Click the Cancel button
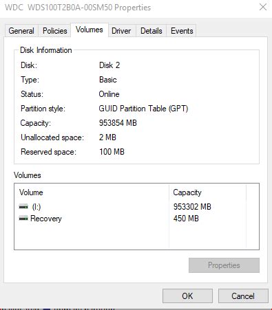The image size is (272, 310). pos(243,296)
